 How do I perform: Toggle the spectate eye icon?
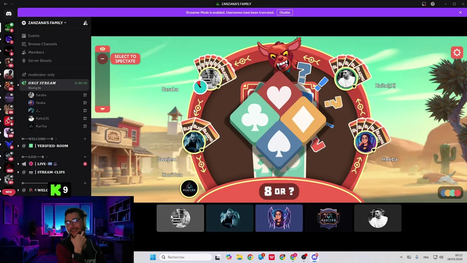point(103,49)
